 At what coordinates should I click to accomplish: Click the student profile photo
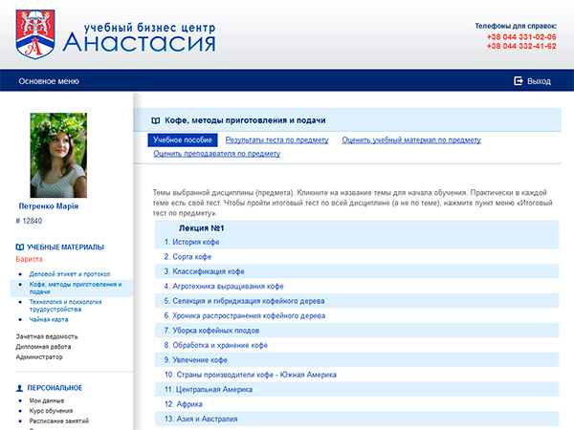(58, 155)
